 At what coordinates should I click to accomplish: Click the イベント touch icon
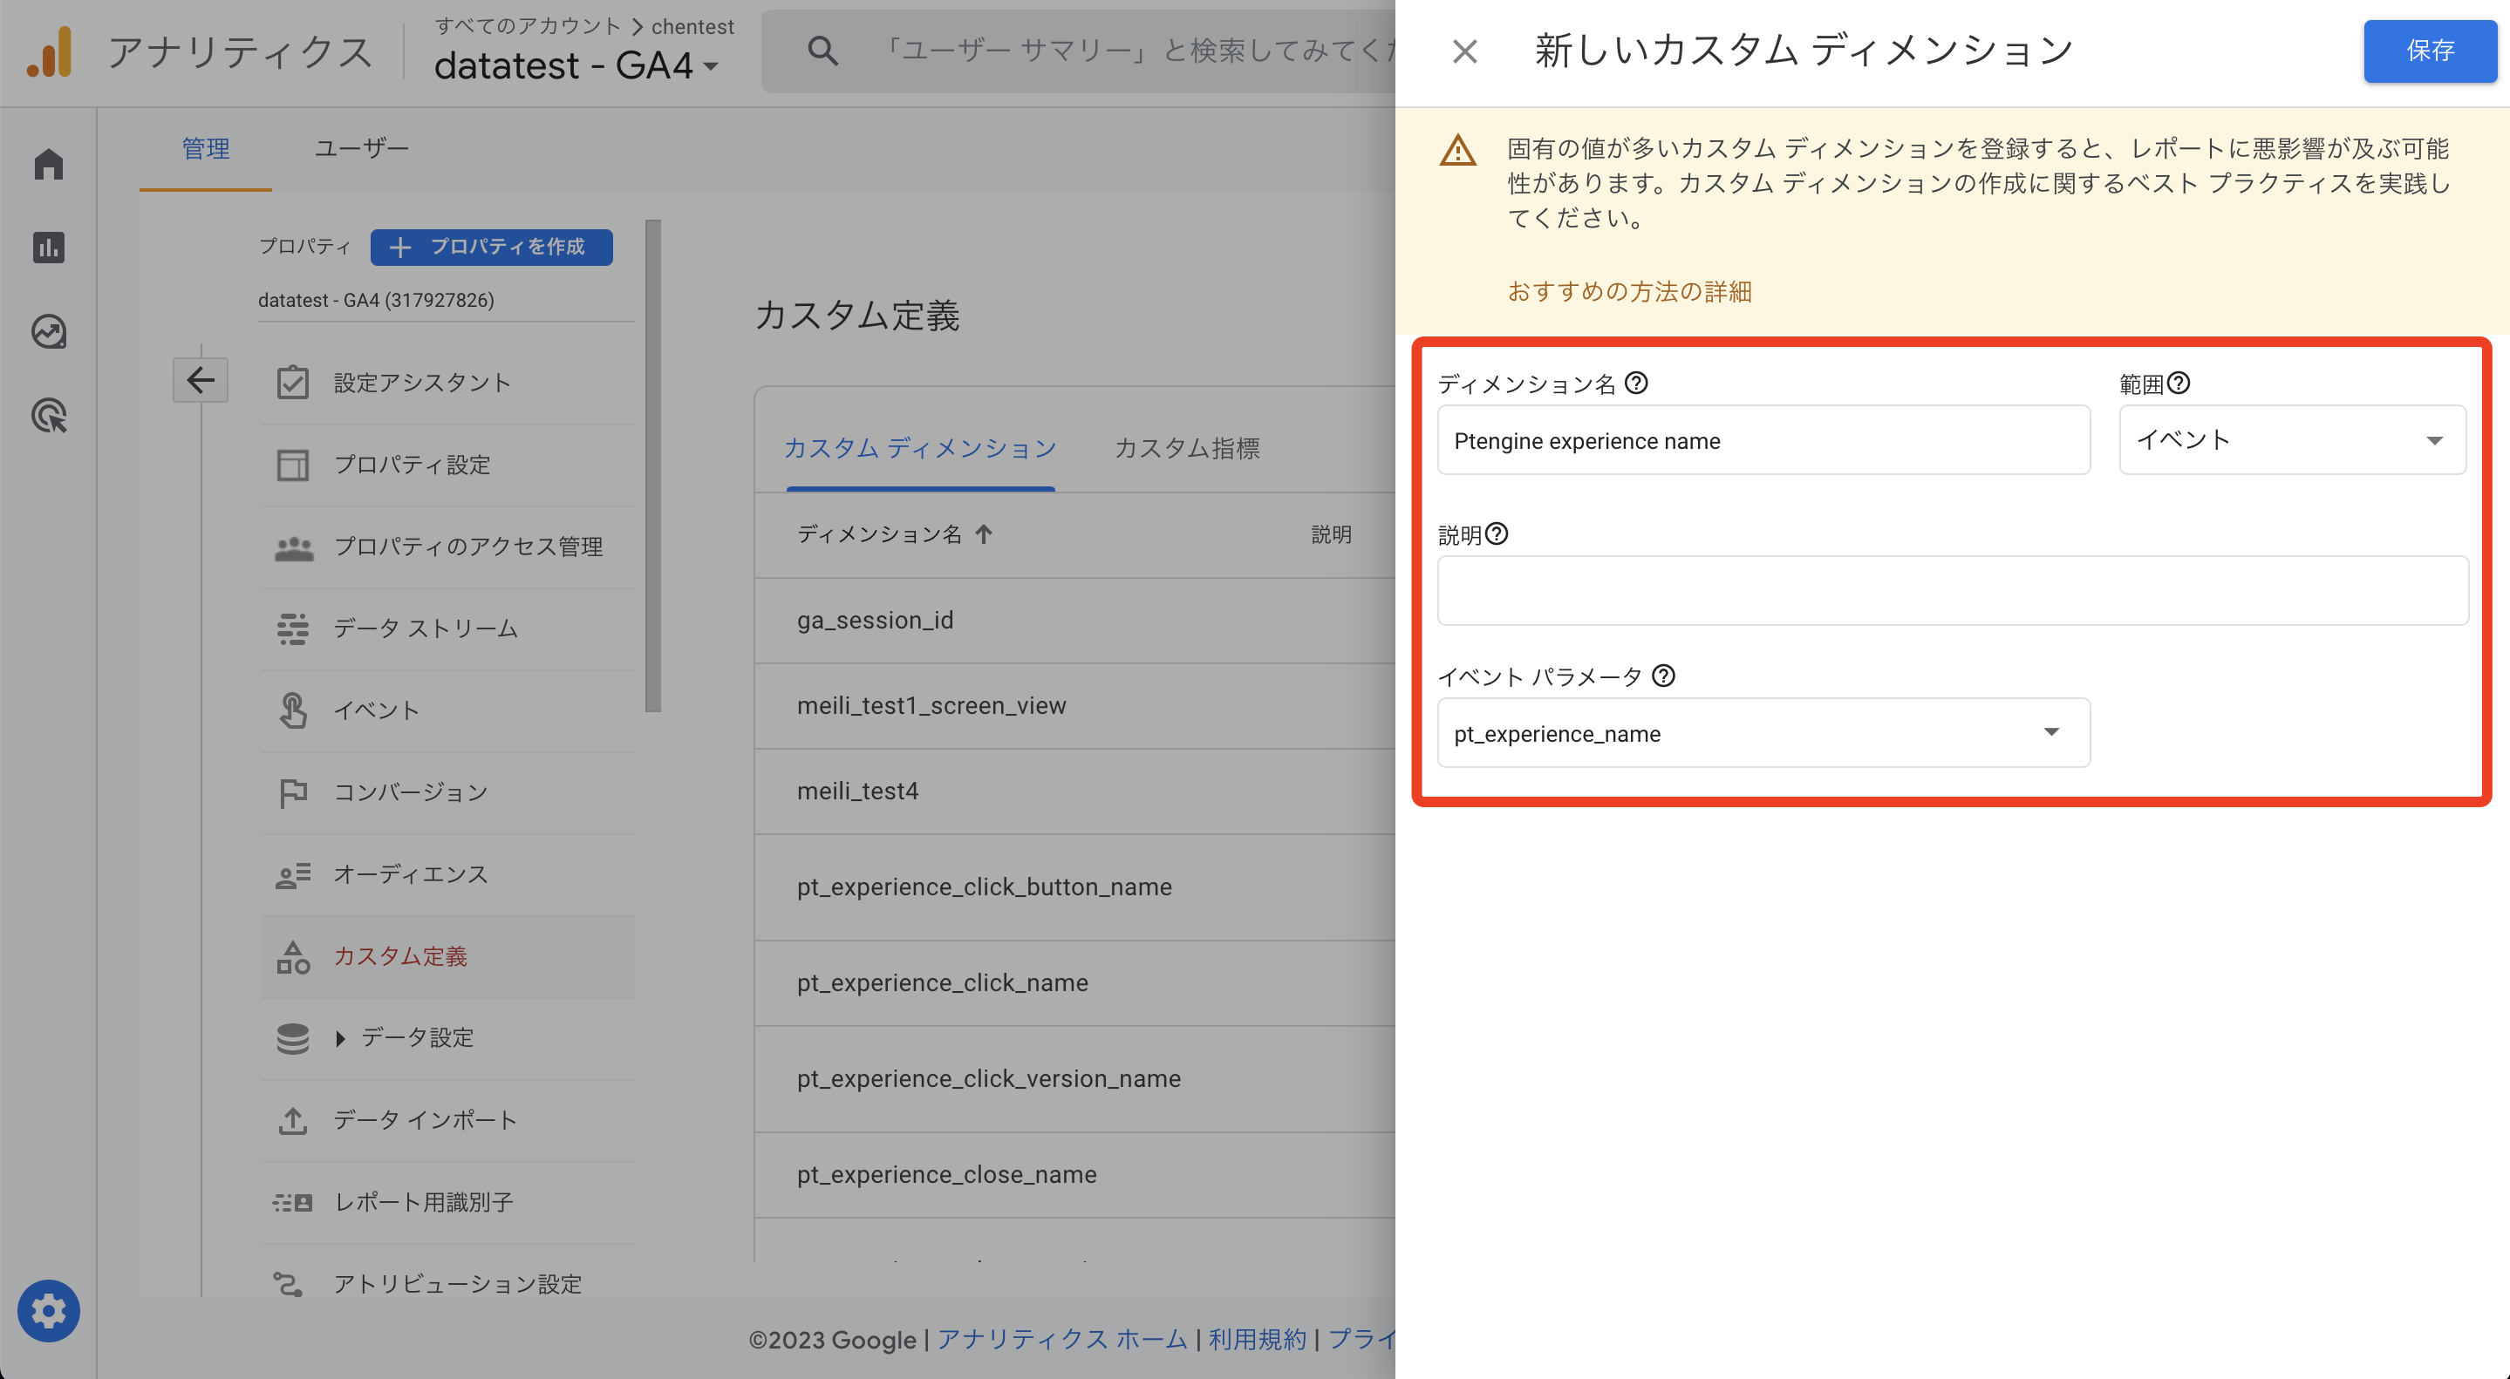[292, 710]
